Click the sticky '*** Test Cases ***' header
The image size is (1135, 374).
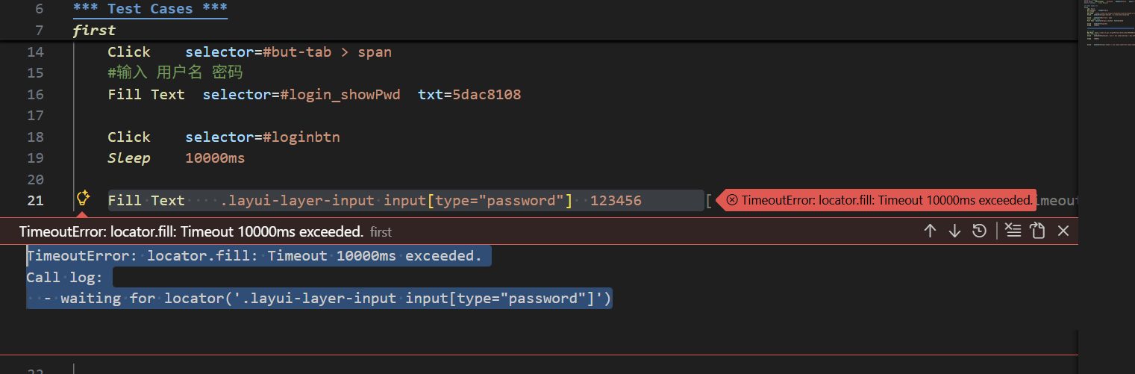point(150,9)
